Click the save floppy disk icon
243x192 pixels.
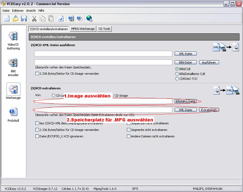(x=24, y=18)
